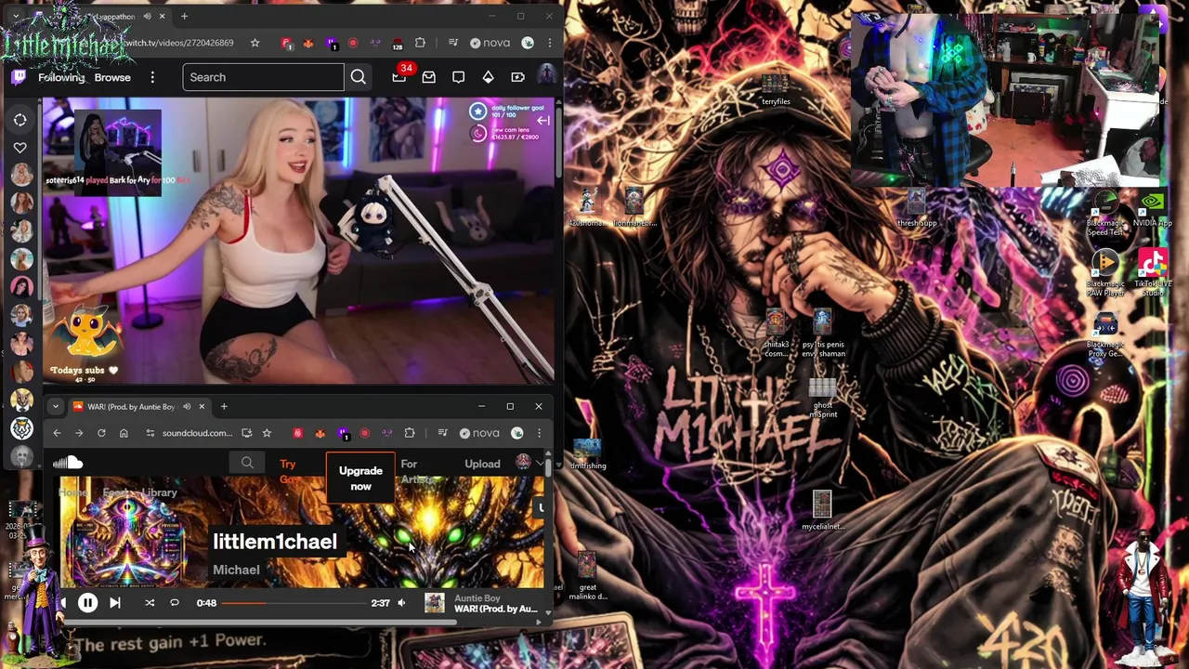Click the SoundCloud cloud logo
The height and width of the screenshot is (669, 1189).
(68, 463)
